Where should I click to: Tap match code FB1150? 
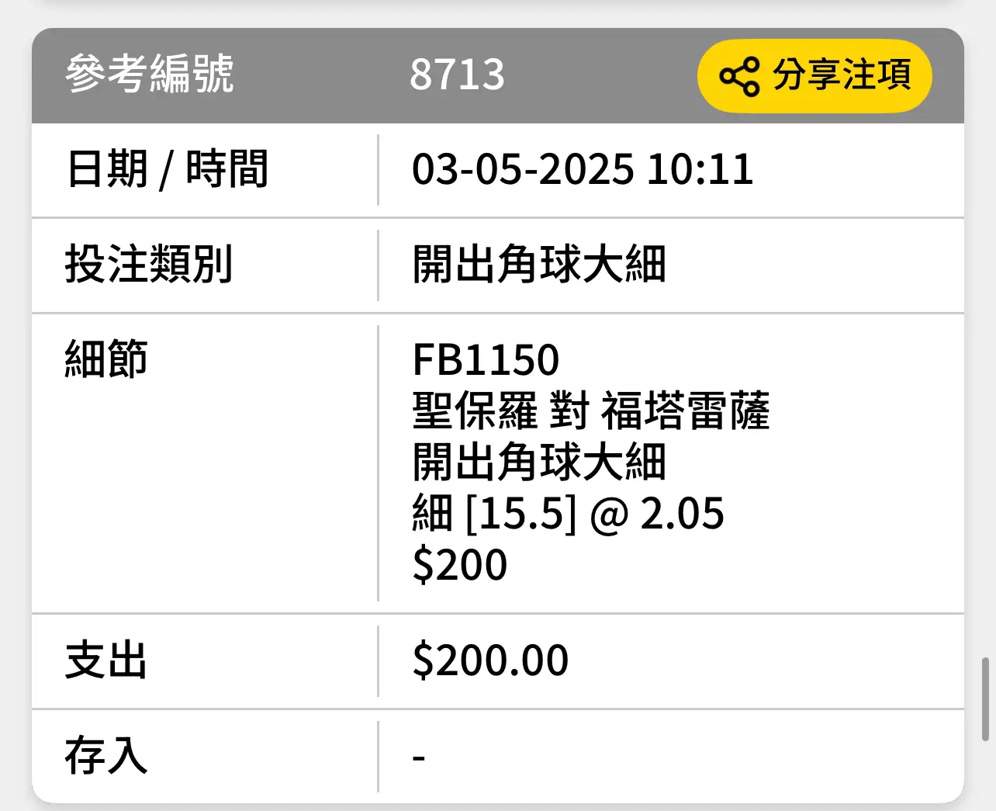(486, 360)
